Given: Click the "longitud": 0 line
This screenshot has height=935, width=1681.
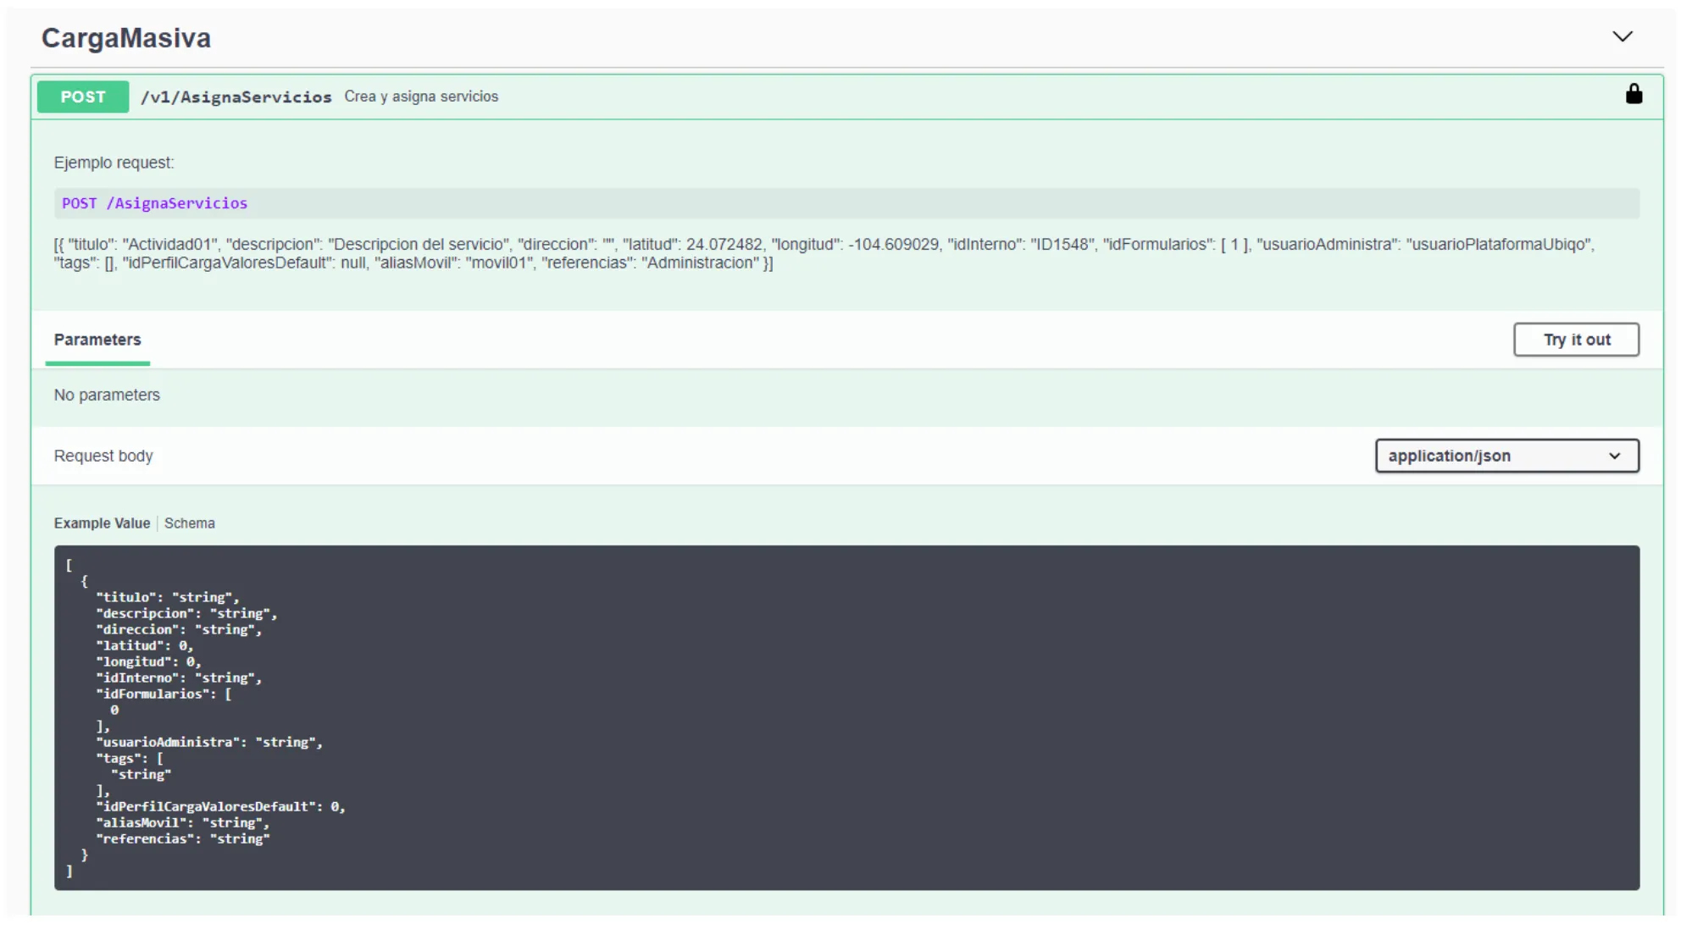Looking at the screenshot, I should tap(148, 661).
